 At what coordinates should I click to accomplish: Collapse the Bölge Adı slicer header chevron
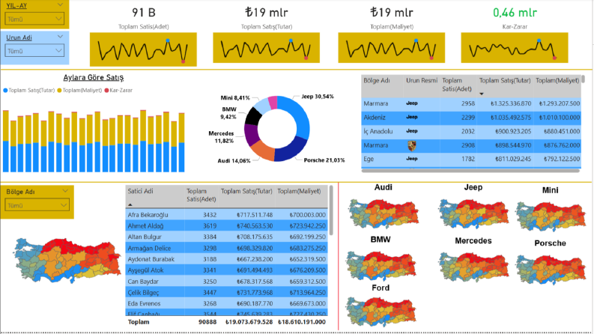click(64, 191)
